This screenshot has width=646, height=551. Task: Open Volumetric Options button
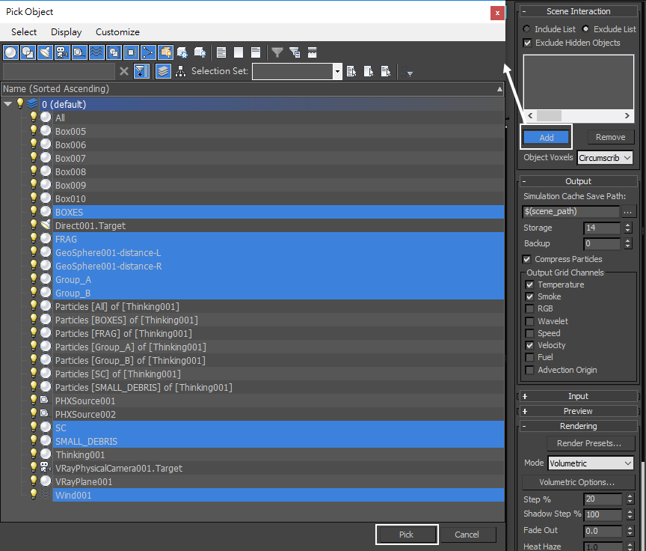[577, 482]
